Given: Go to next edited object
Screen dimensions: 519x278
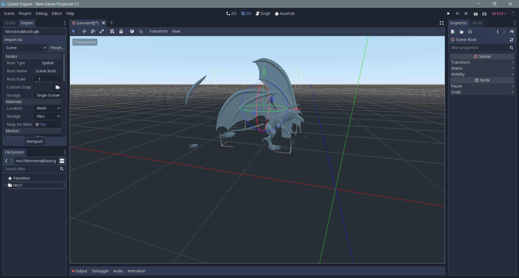Looking at the screenshot, I should click(x=504, y=32).
